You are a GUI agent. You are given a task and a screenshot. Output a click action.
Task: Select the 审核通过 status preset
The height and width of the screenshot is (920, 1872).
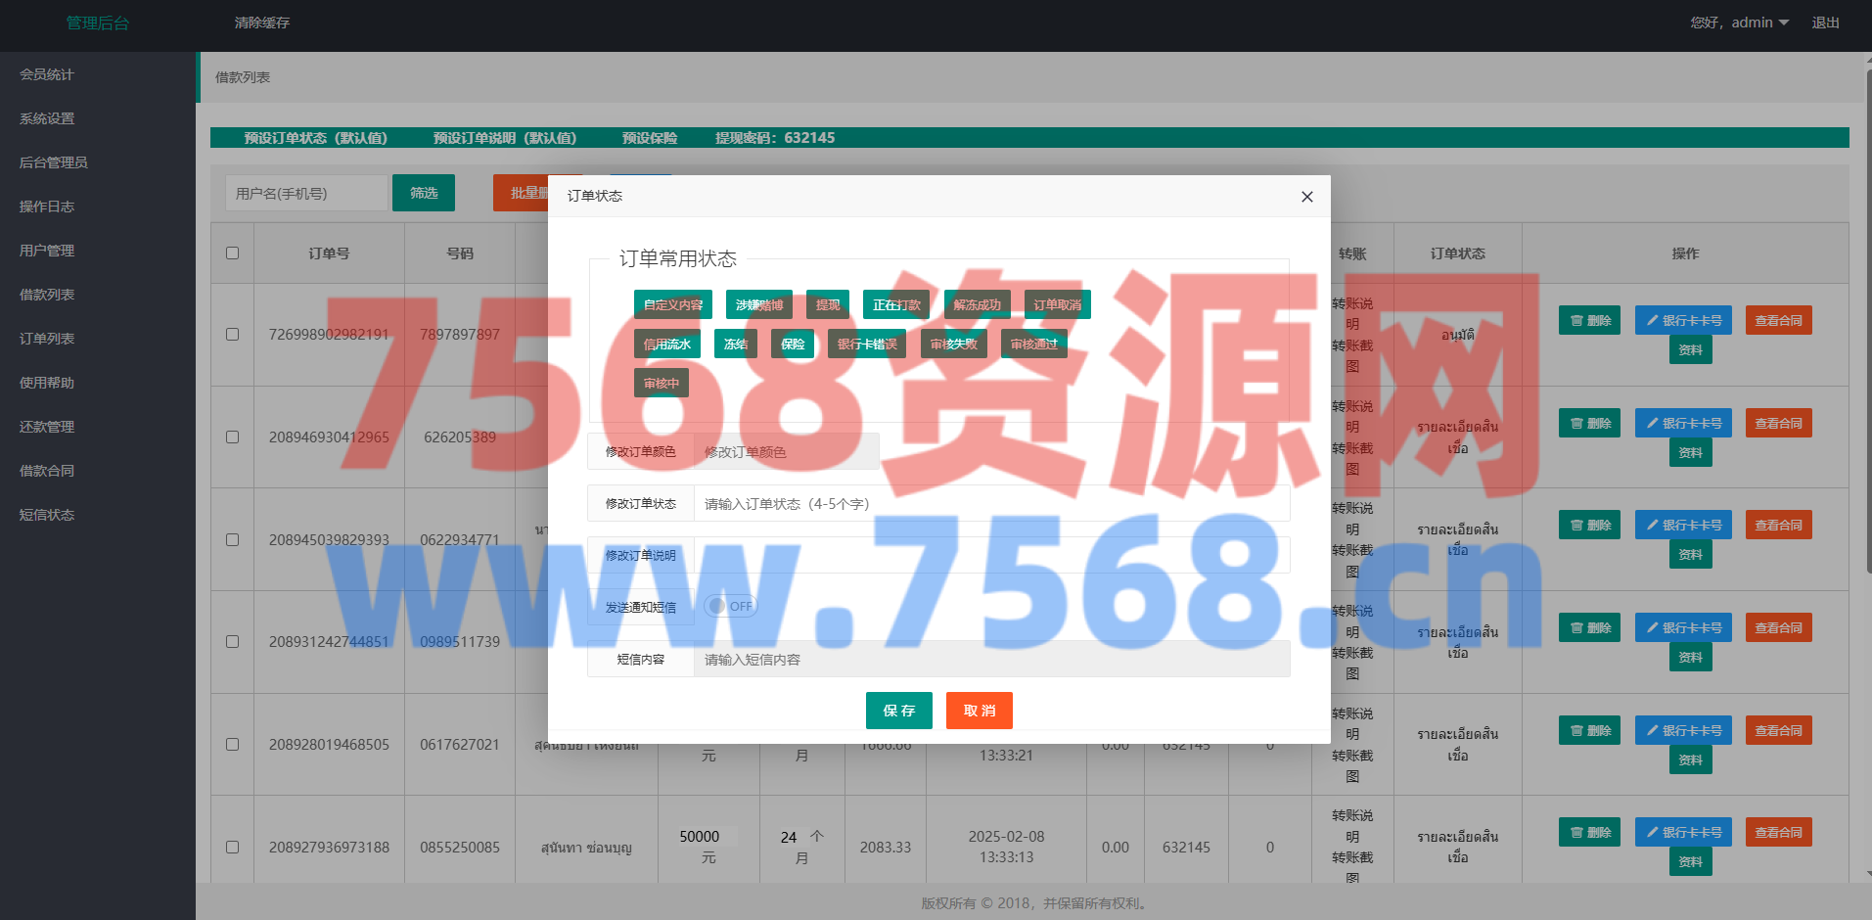point(1033,345)
